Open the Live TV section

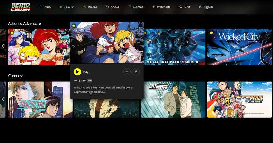point(67,7)
